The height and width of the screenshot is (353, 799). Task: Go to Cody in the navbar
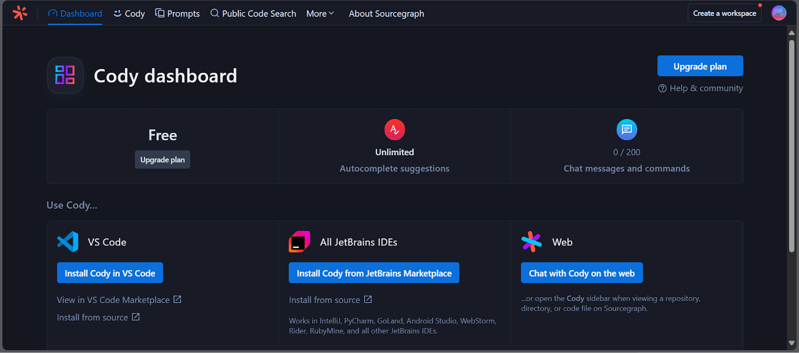(129, 13)
